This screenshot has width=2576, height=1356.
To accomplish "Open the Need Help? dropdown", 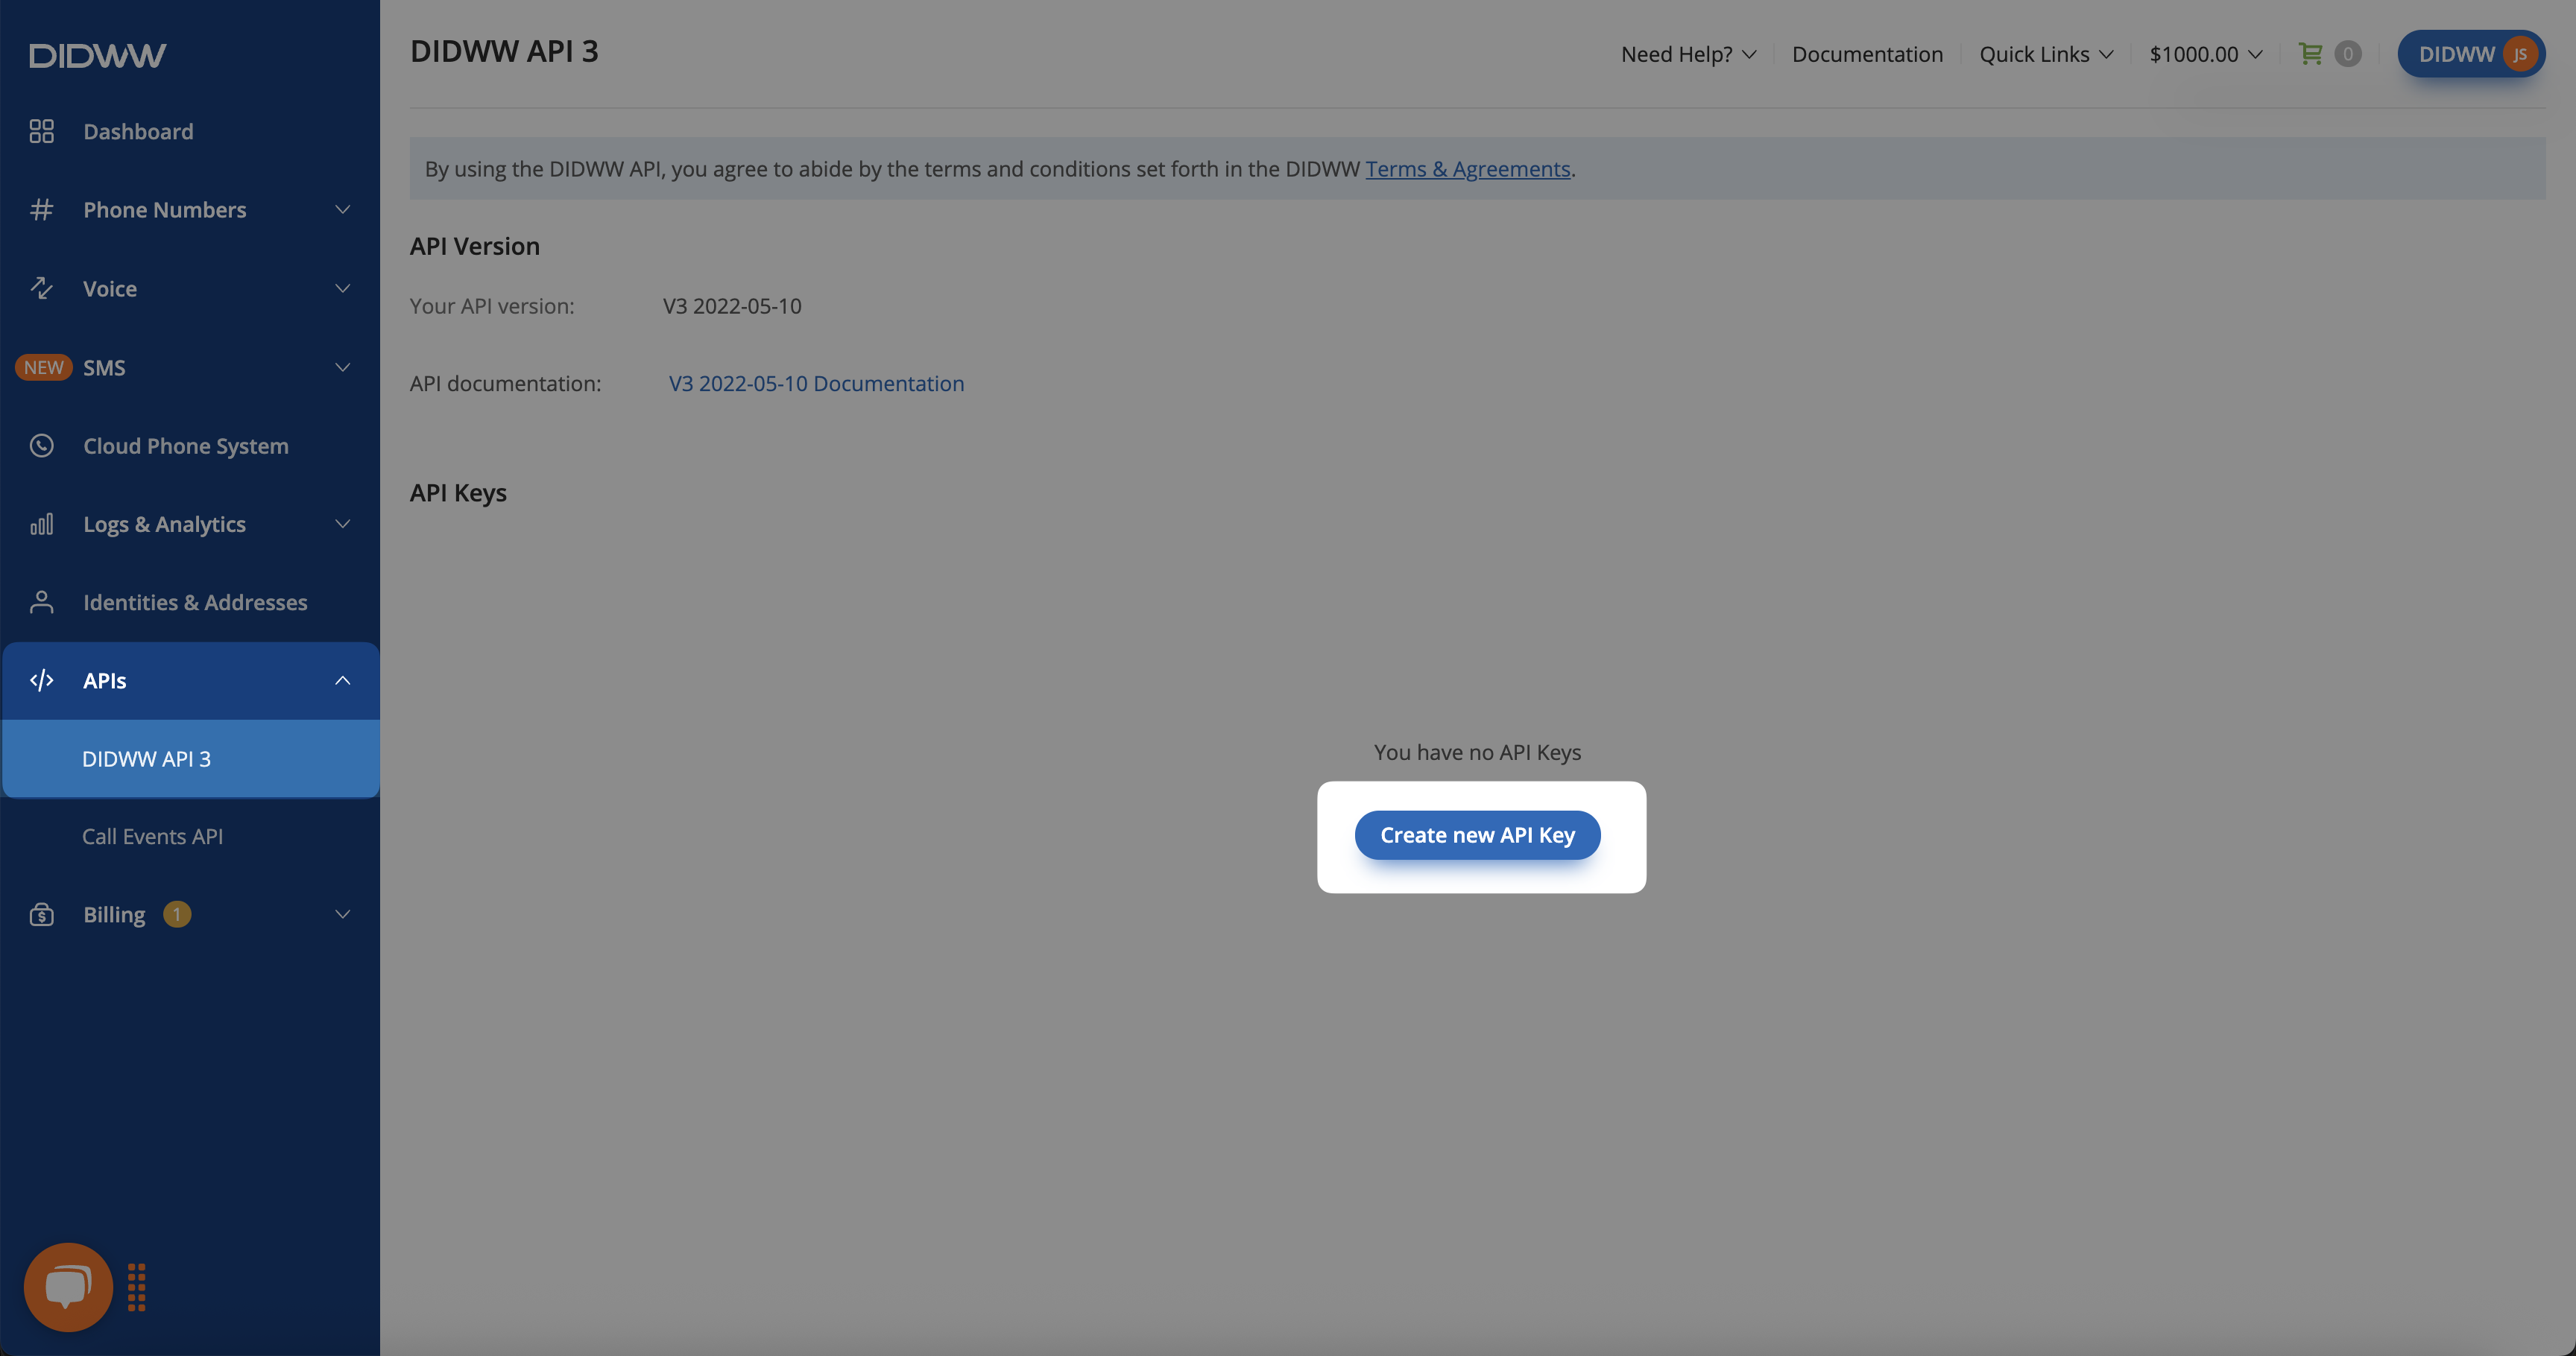I will 1688,54.
